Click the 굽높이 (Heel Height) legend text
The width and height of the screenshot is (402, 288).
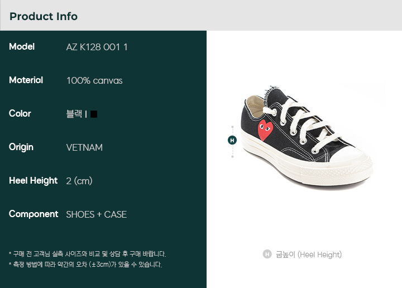pyautogui.click(x=309, y=255)
